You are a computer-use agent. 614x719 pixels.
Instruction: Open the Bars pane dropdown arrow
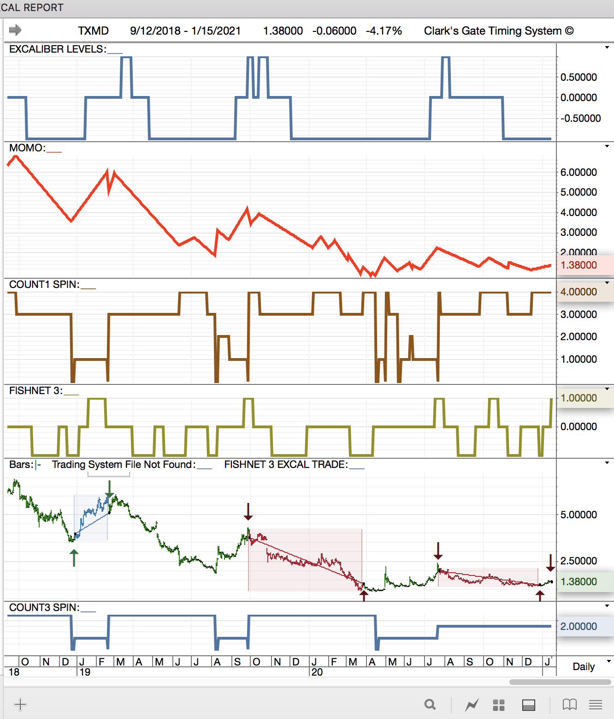(x=607, y=463)
